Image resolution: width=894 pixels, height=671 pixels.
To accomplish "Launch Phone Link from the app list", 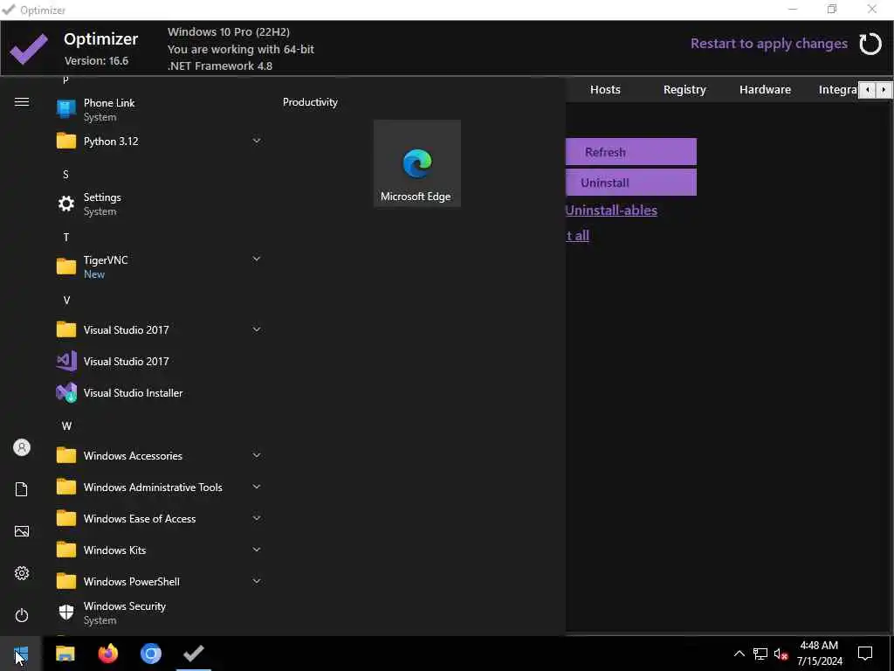I will point(160,109).
